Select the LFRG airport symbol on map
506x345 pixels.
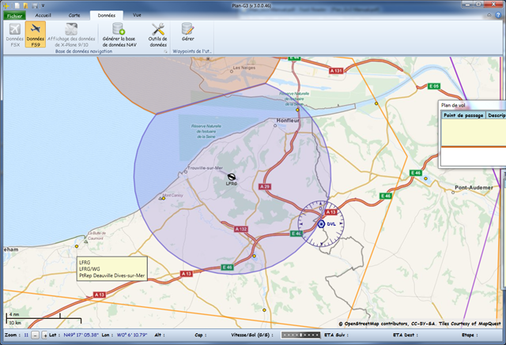232,177
